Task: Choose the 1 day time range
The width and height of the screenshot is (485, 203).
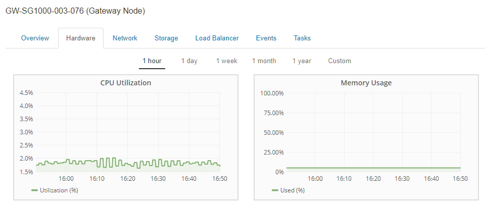Action: tap(189, 61)
